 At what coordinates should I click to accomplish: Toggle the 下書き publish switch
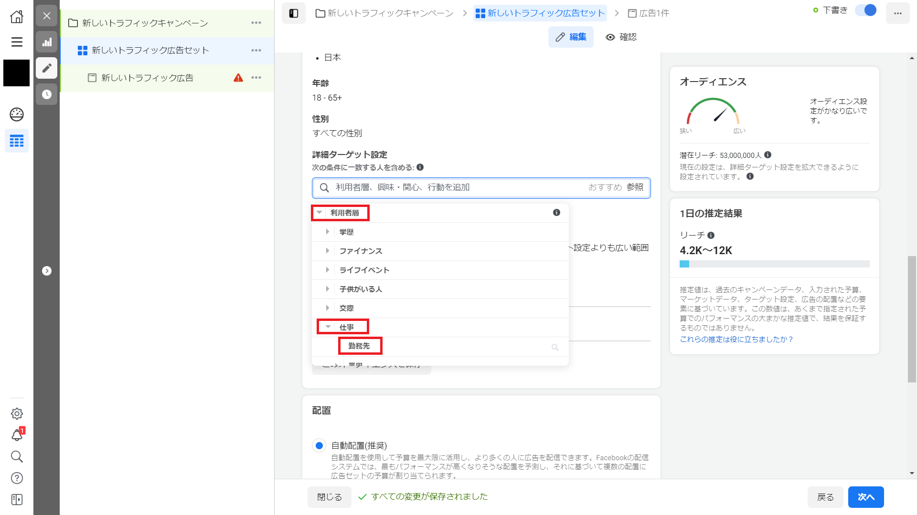pos(866,10)
